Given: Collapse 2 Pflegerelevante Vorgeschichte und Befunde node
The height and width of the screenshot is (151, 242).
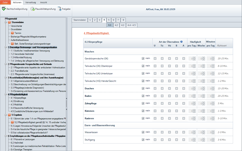Looking at the screenshot, I should (x=6, y=64).
